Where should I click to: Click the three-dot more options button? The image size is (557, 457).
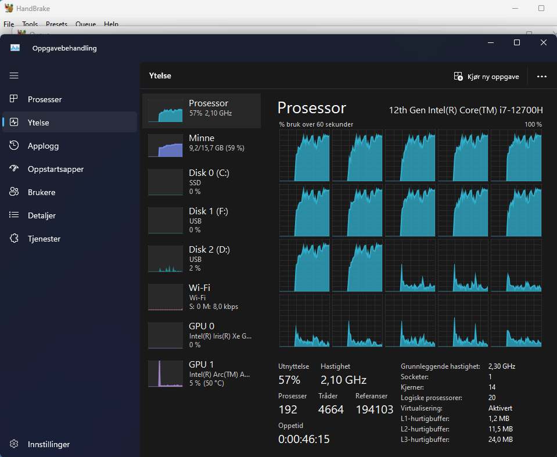coord(542,76)
